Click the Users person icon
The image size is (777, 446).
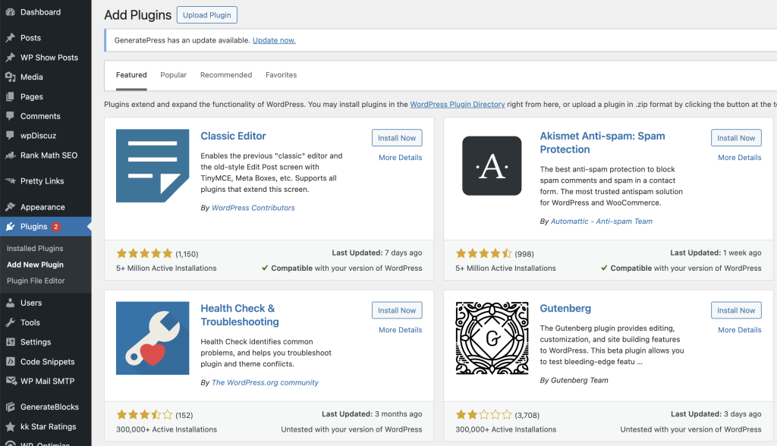[10, 303]
